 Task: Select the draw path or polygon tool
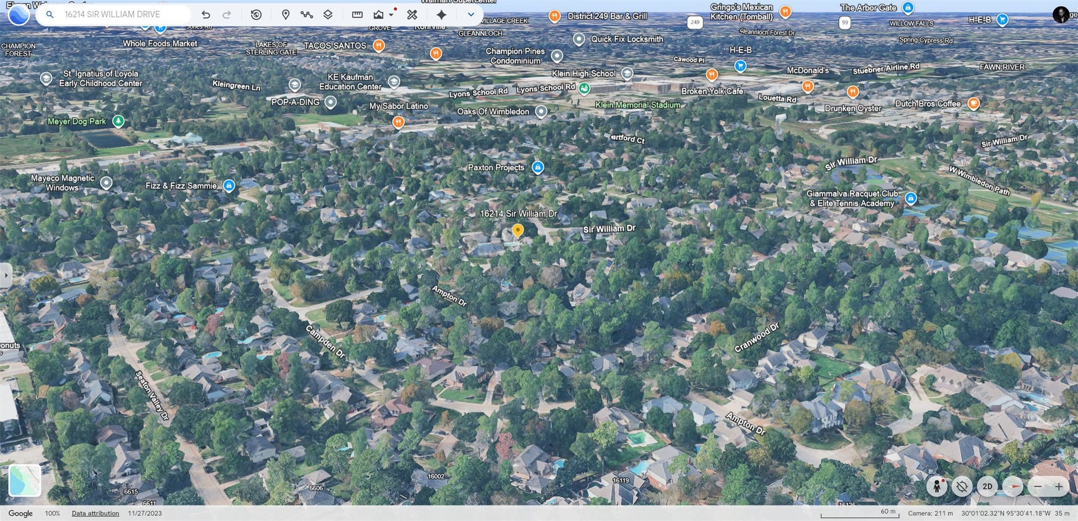pos(307,15)
